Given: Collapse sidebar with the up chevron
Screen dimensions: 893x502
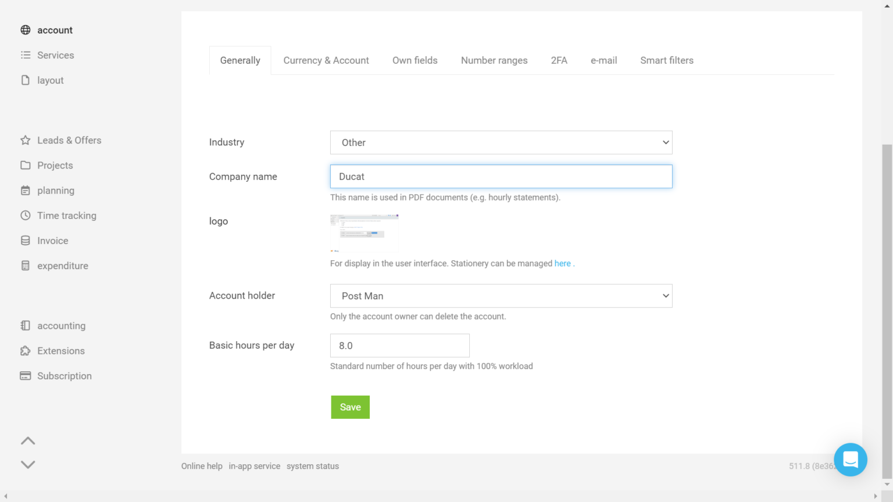Looking at the screenshot, I should tap(28, 441).
